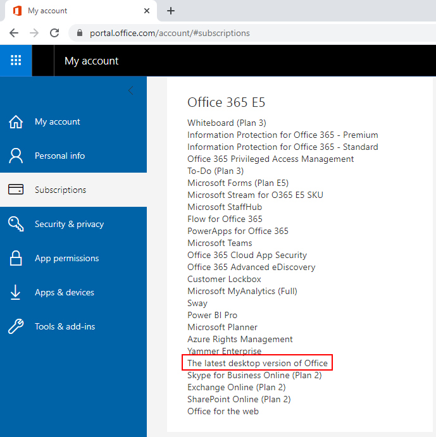436x437 pixels.
Task: Click the My account header title
Action: [x=92, y=61]
